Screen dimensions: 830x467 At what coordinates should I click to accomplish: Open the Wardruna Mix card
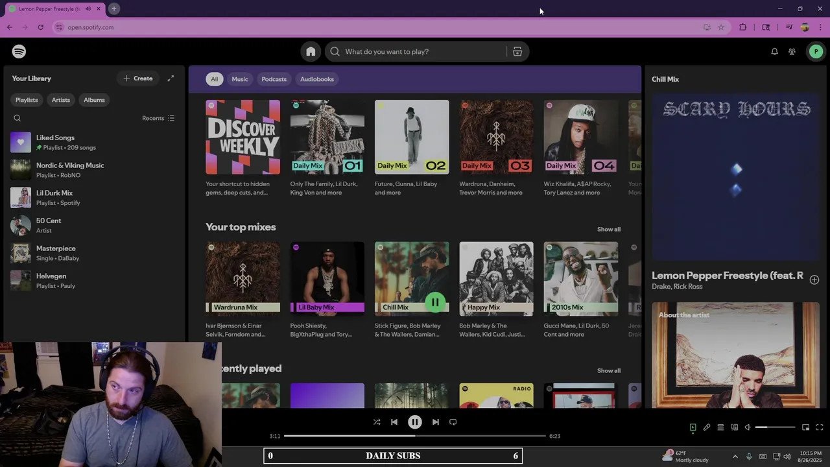[x=243, y=290]
